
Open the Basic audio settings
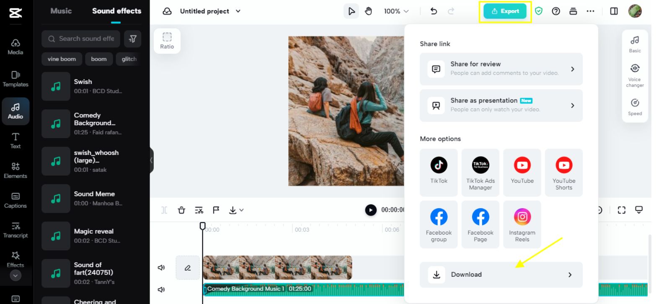click(635, 44)
